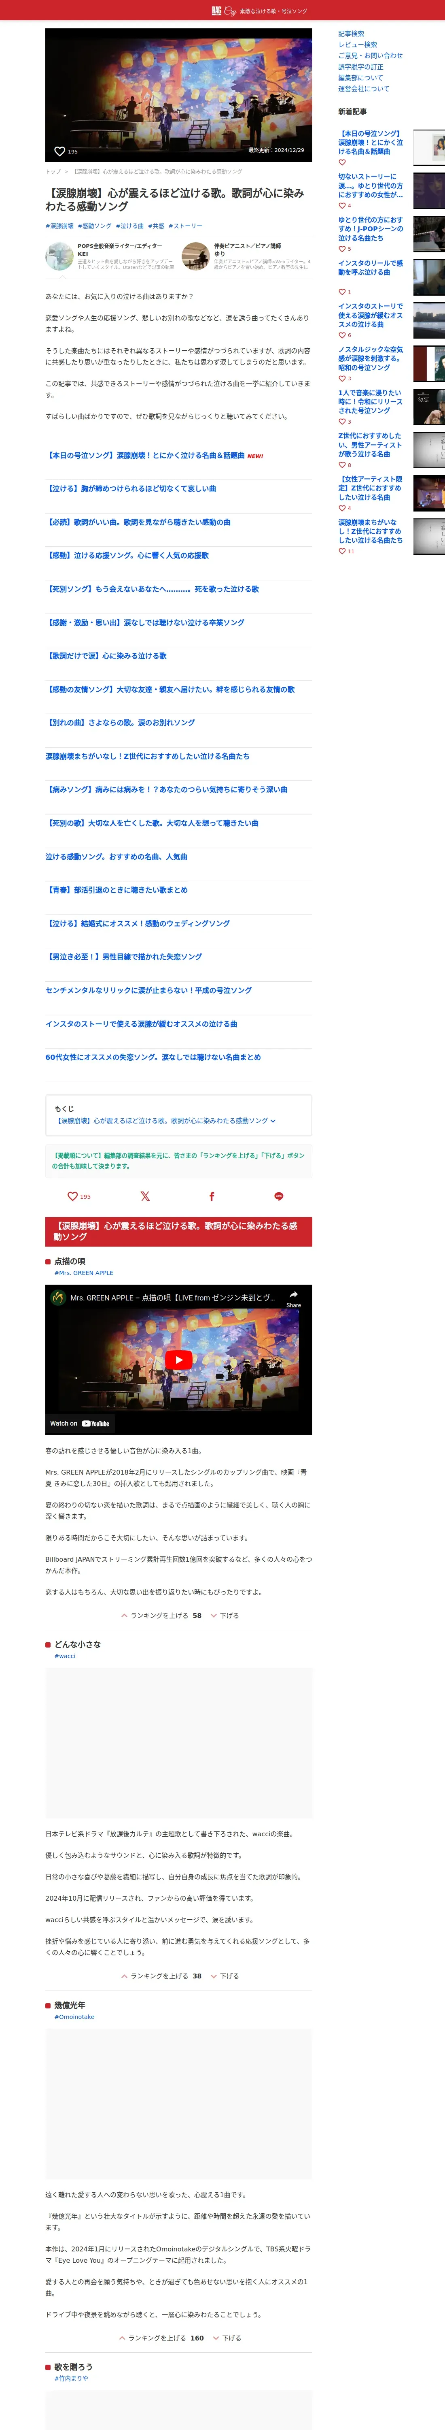Click the heart under ゆとり世代の方におすすめ sidebar article
Screen dimensions: 445x2430
pos(342,249)
